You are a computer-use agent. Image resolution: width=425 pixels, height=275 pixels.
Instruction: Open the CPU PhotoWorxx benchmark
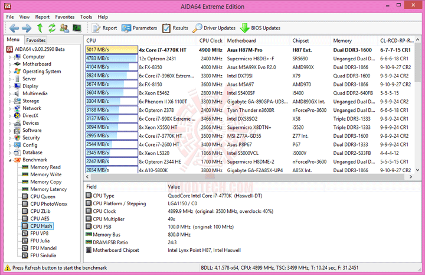[49, 203]
